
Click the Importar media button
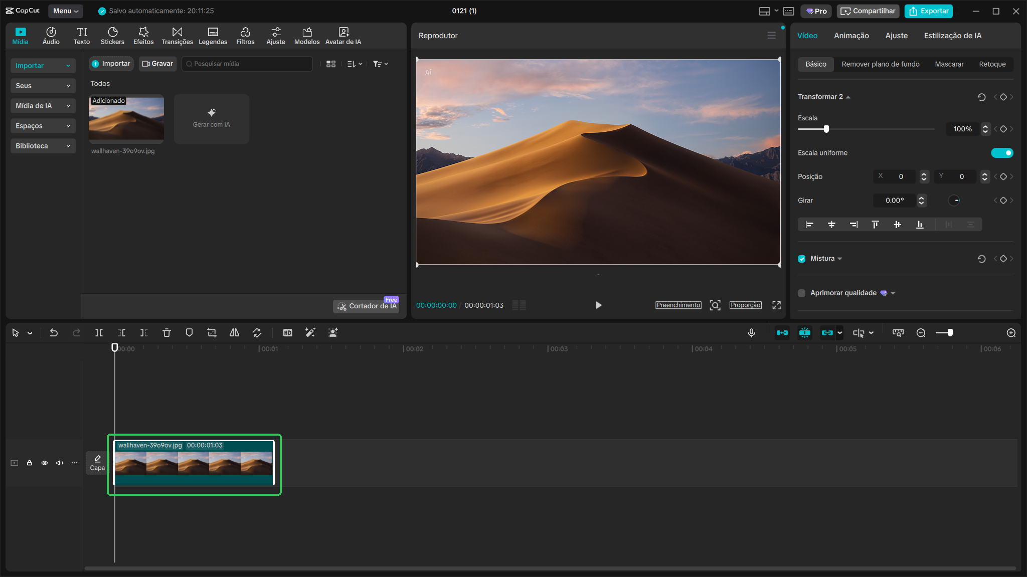(111, 64)
